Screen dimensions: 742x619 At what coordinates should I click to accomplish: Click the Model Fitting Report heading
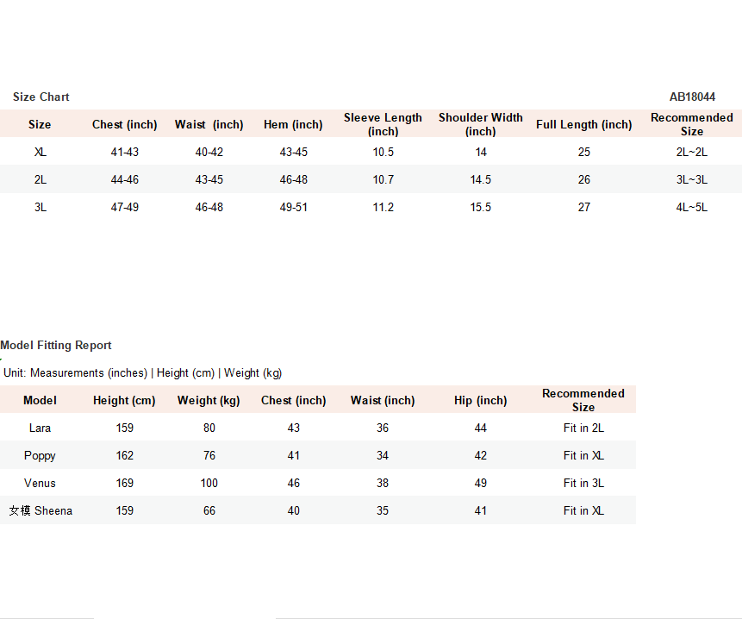[56, 345]
